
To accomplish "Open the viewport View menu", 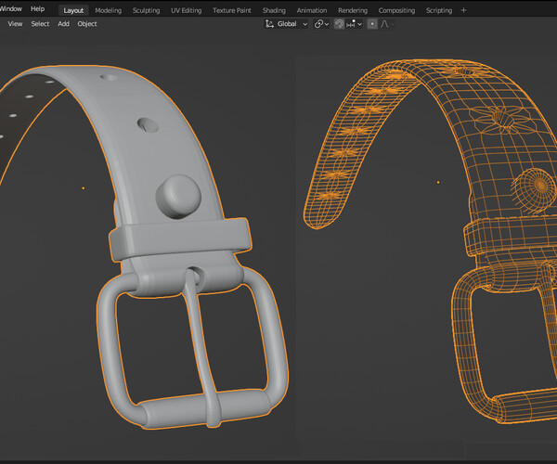I will coord(15,24).
